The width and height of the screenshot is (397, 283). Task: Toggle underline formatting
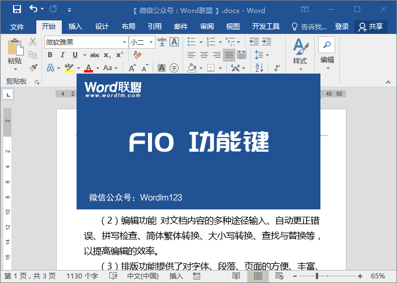click(x=75, y=55)
